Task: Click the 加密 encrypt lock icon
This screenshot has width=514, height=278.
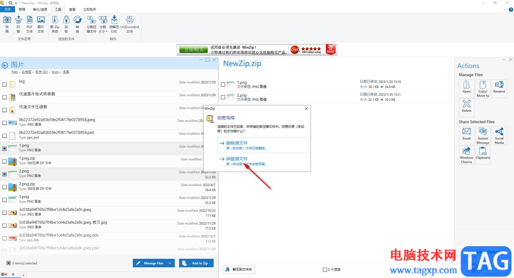Action: tap(66, 24)
